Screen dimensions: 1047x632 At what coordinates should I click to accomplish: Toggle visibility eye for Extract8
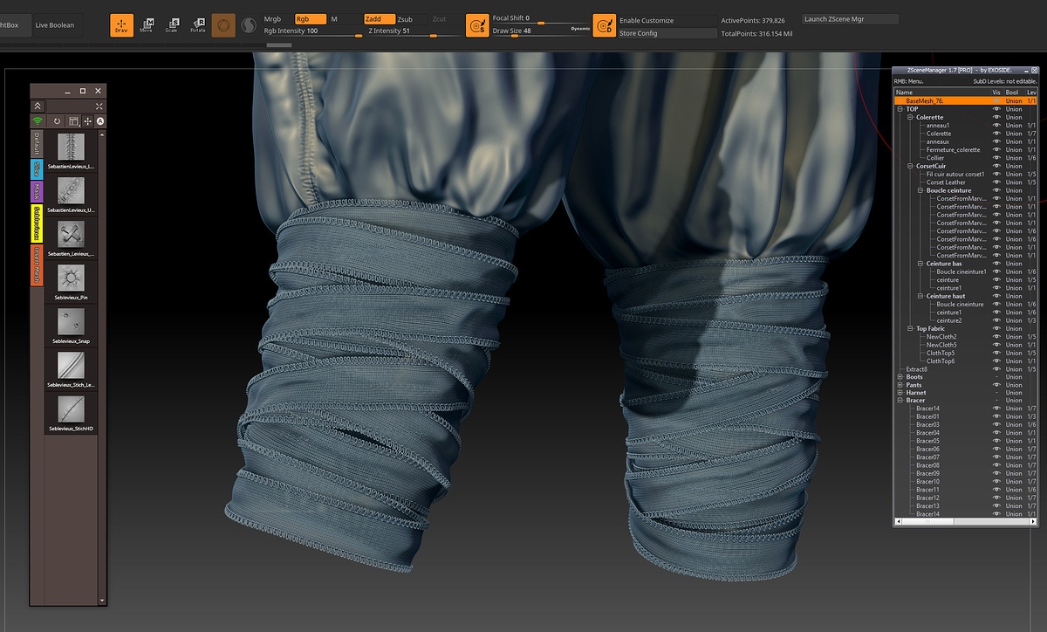pyautogui.click(x=996, y=369)
